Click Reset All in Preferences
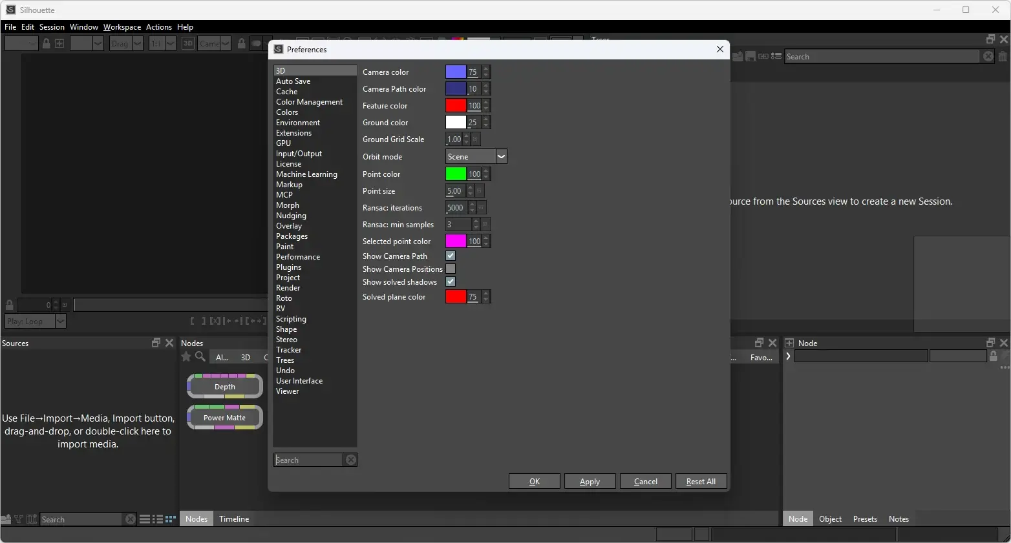 [701, 482]
